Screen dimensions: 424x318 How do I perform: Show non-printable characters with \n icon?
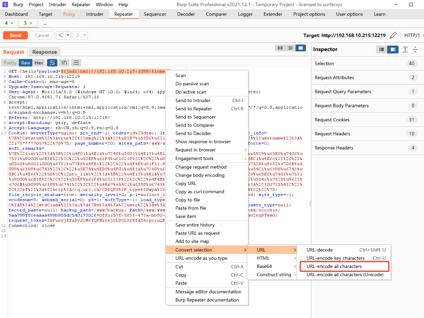(x=64, y=63)
